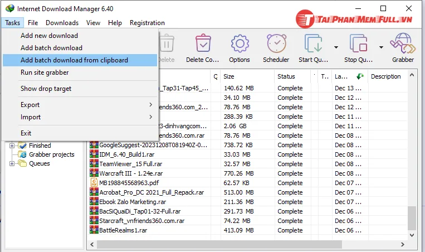Image resolution: width=425 pixels, height=252 pixels.
Task: Open the Start Queue dropdown arrow
Action: [336, 47]
